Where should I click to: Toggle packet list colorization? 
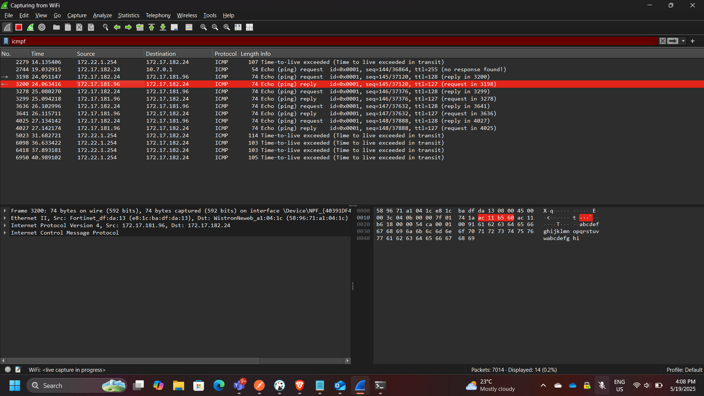click(x=189, y=27)
